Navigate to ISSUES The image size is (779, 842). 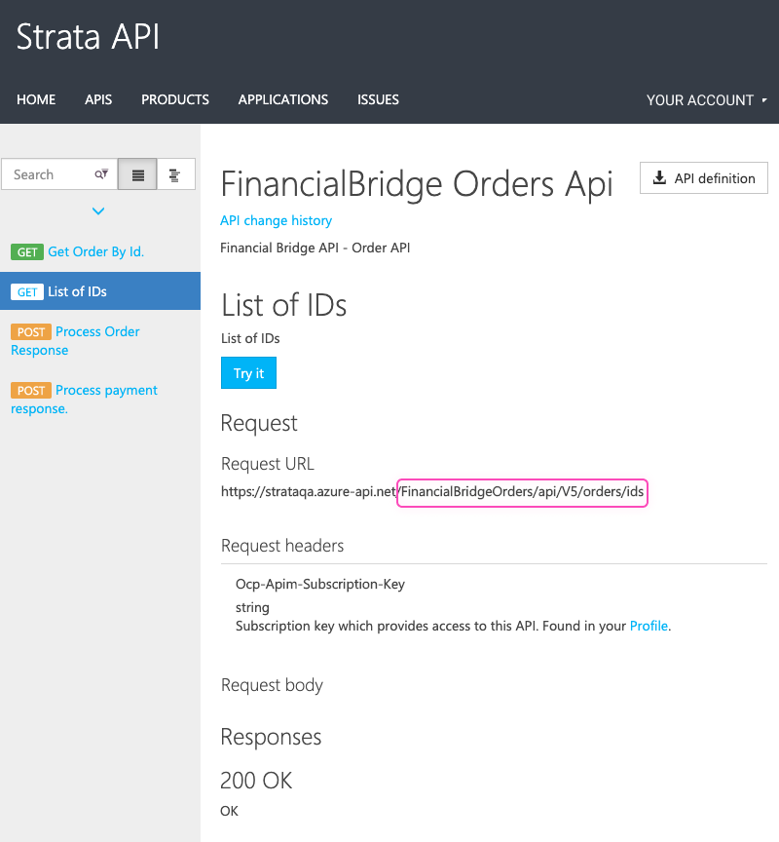(378, 99)
